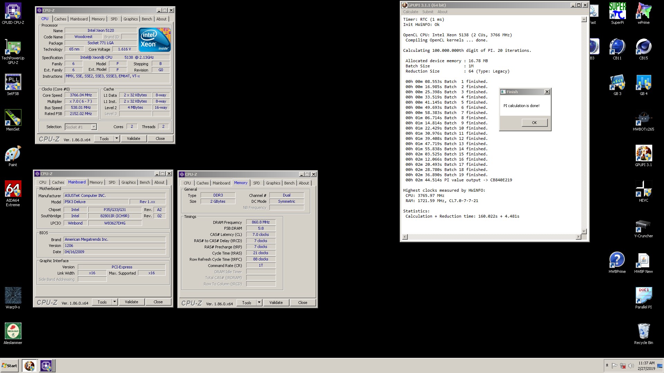Screen dimensions: 664x373
Task: Click the BIOS Version field 1206
Action: pyautogui.click(x=114, y=246)
